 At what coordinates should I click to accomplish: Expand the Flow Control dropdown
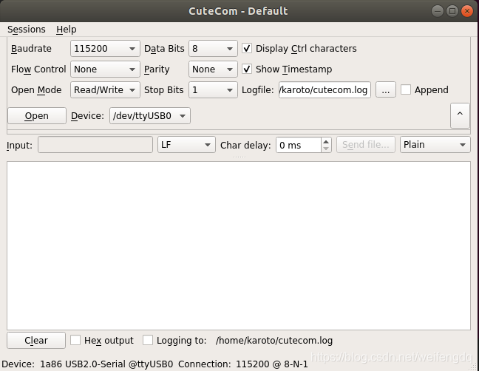pyautogui.click(x=105, y=69)
